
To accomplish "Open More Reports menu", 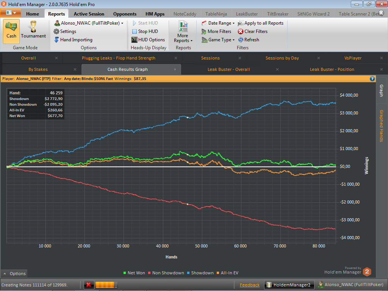I will point(183,32).
